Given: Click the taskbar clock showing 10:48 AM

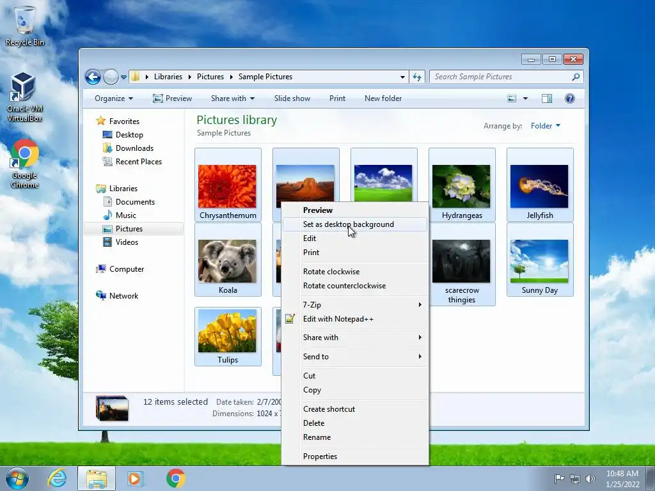Looking at the screenshot, I should (622, 479).
